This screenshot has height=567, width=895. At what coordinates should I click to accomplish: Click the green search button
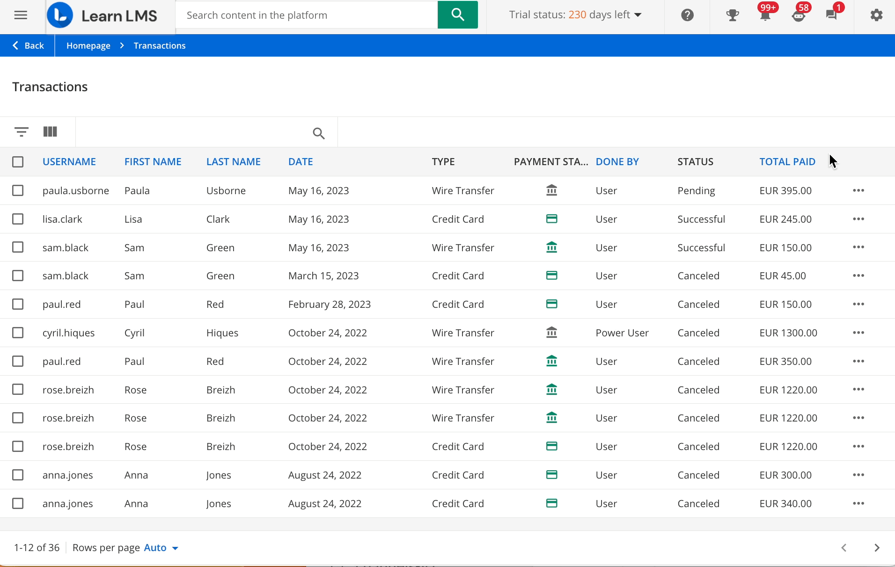tap(457, 15)
